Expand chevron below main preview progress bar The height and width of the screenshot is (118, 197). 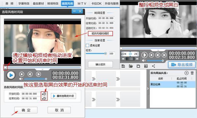click(x=158, y=50)
